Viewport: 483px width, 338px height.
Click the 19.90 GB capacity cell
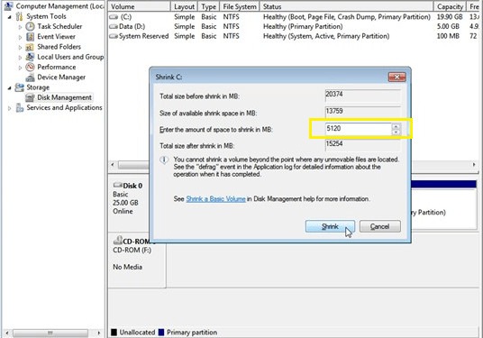[450, 17]
